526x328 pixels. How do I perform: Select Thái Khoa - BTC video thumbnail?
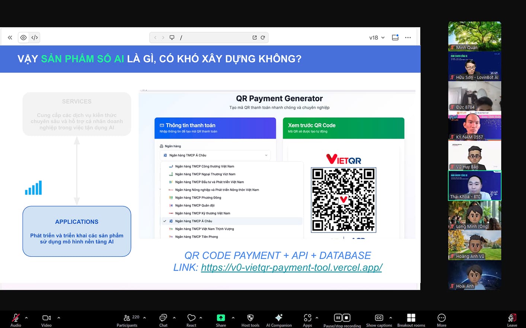click(475, 186)
